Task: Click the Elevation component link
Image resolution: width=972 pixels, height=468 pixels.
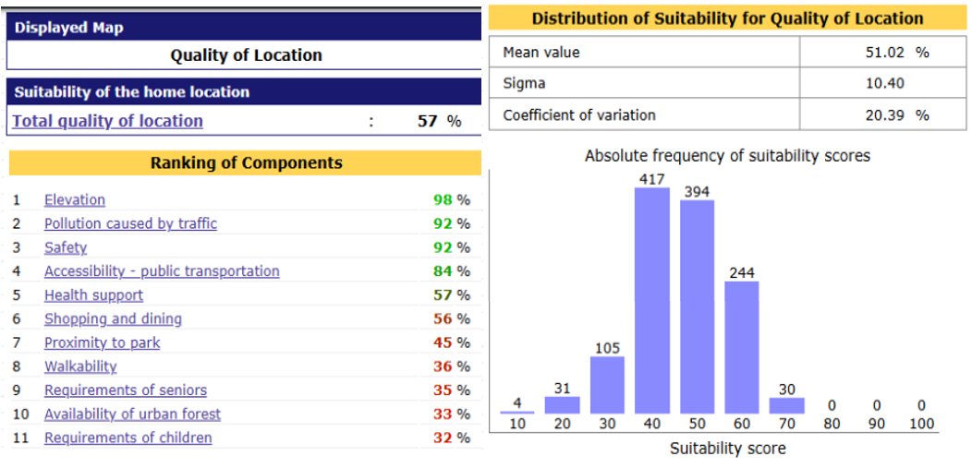Action: [x=75, y=200]
